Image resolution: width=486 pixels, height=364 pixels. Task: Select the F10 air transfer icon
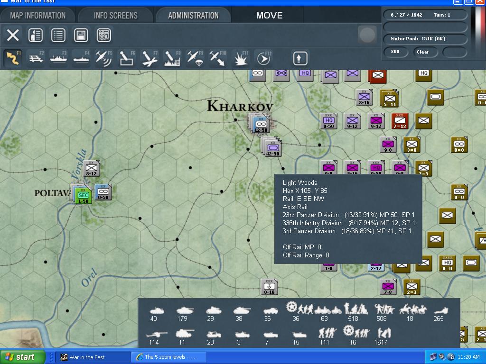point(217,58)
